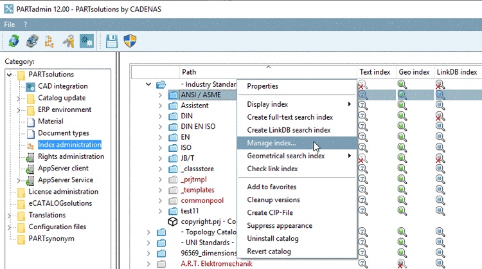Expand the 96569_dimensions folder

coord(148,253)
